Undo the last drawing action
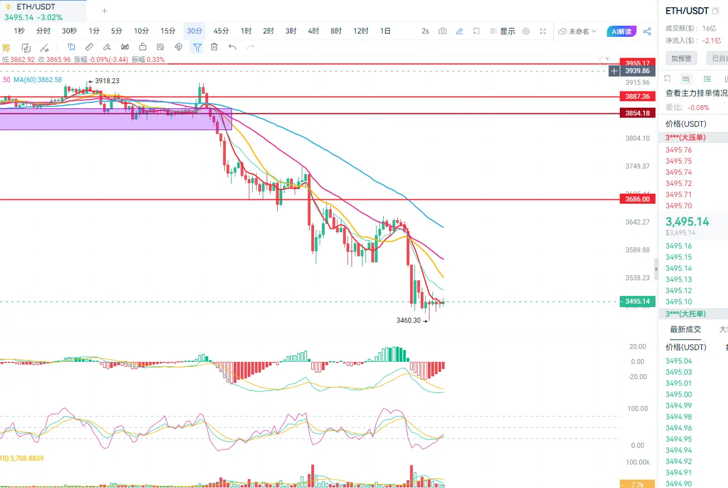Viewport: 728px width, 488px height. pos(233,47)
